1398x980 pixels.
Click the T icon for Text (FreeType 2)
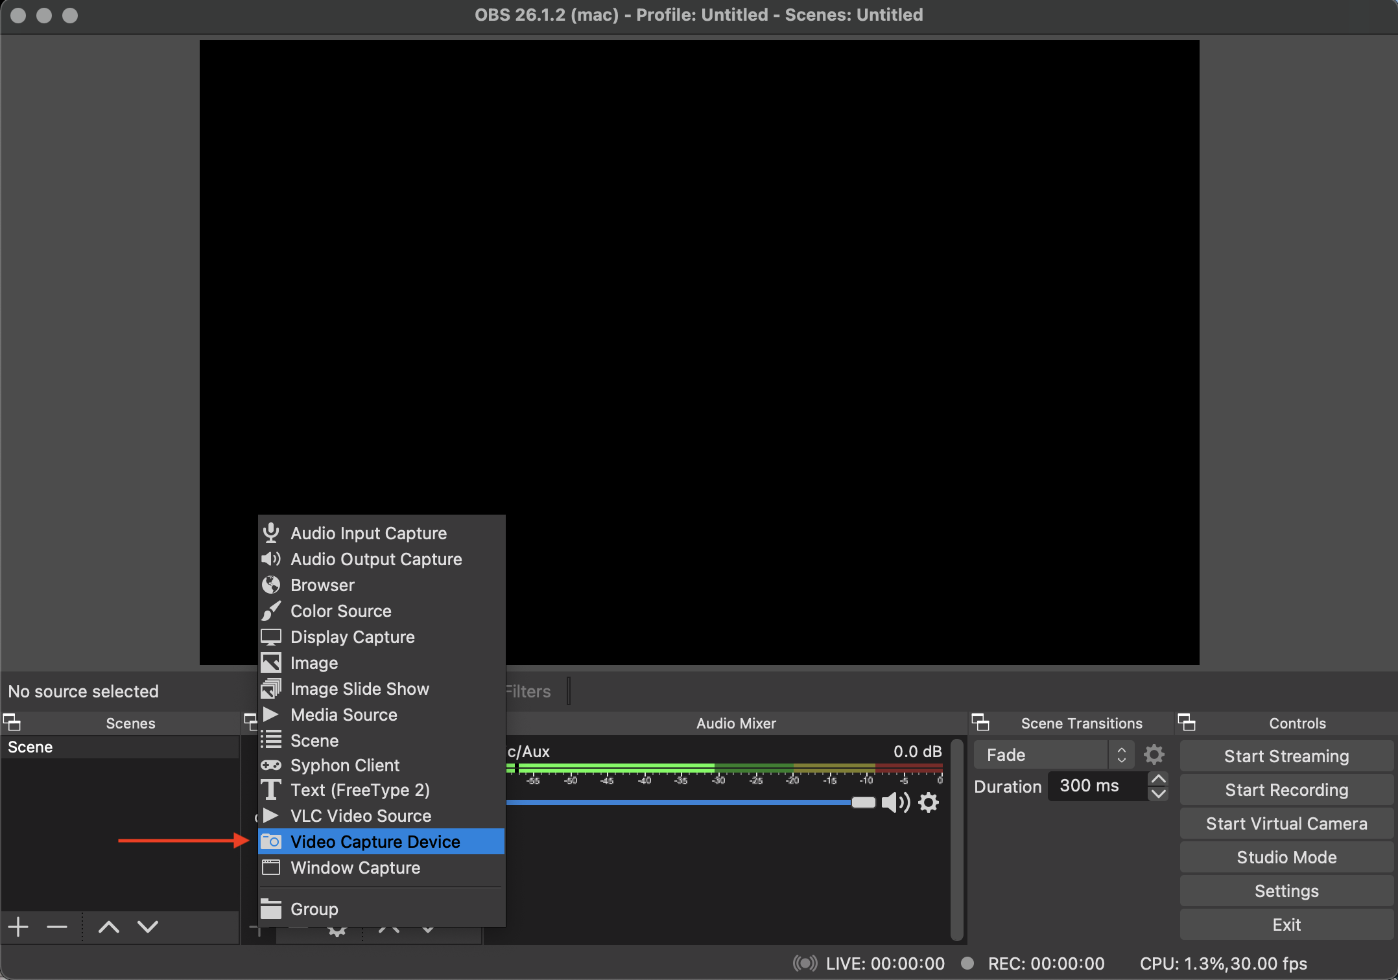271,789
